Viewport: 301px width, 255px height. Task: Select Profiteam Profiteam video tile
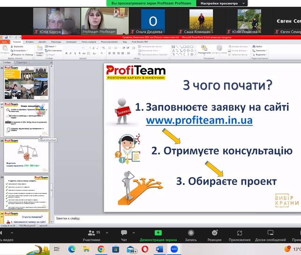[x=105, y=21]
